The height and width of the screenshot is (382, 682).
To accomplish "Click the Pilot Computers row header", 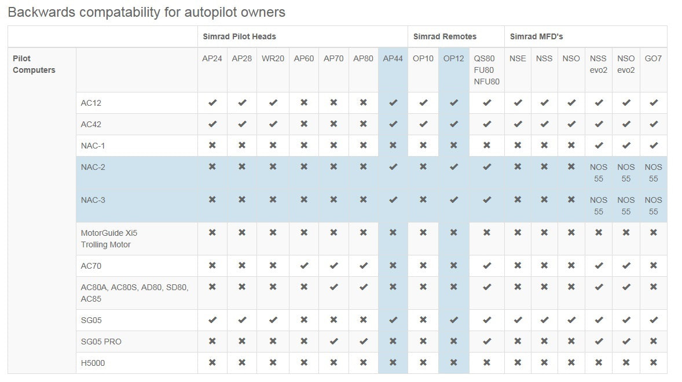I will pos(34,64).
